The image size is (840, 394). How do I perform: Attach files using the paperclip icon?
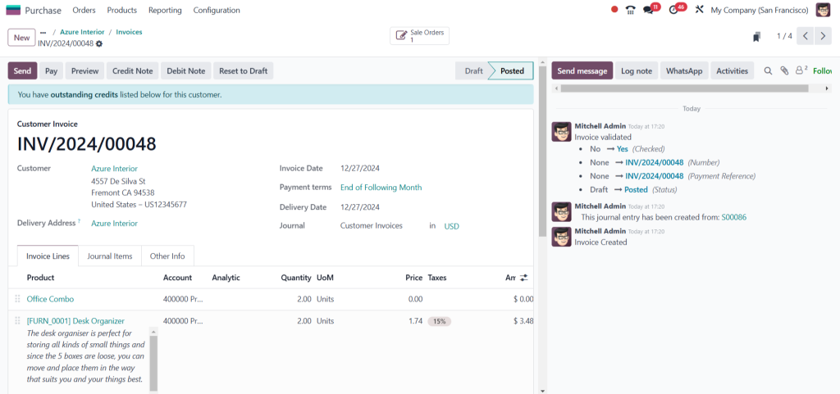click(784, 70)
